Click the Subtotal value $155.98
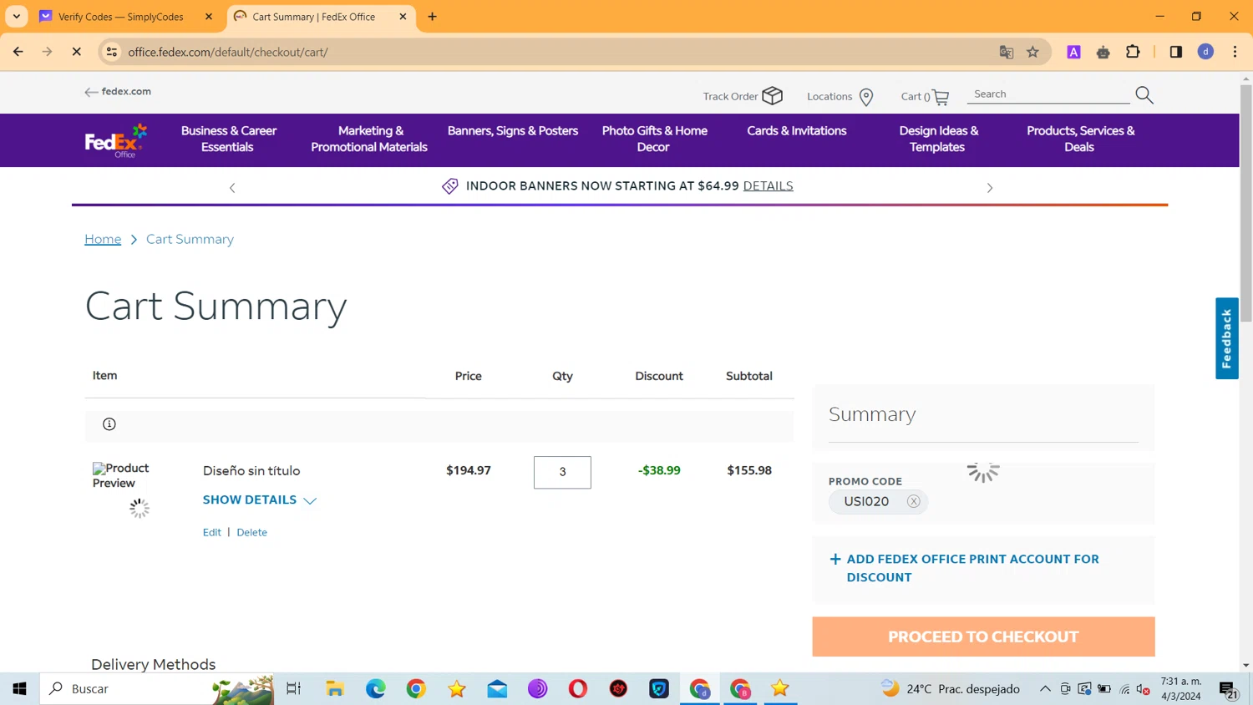This screenshot has width=1253, height=705. coord(749,470)
